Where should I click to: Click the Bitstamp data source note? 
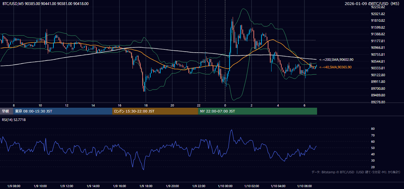pyautogui.click(x=356, y=172)
